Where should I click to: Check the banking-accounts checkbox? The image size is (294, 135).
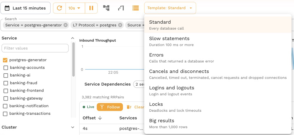point(6,68)
